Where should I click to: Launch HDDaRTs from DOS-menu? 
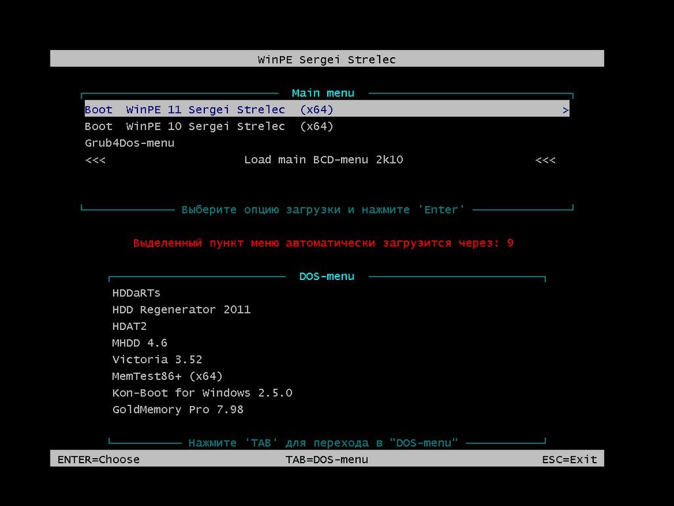(136, 293)
